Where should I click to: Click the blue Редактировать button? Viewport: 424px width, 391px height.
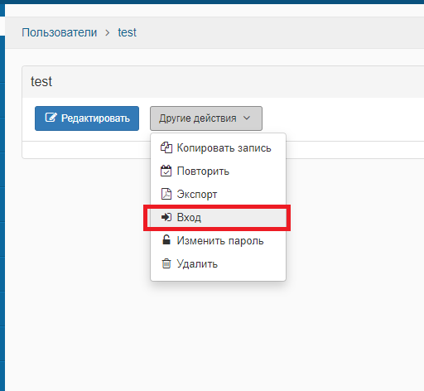click(x=87, y=118)
